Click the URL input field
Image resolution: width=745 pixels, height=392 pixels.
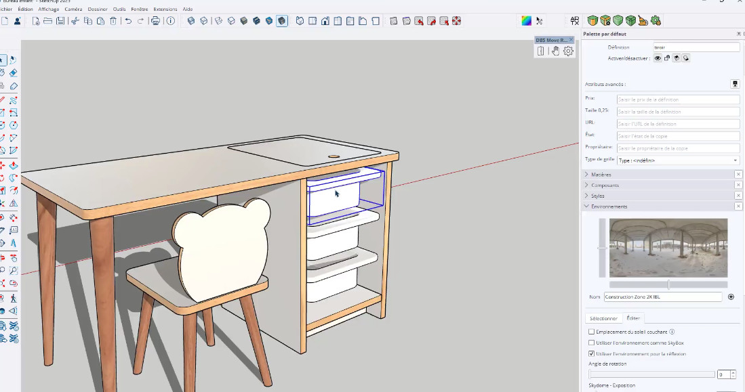pyautogui.click(x=678, y=124)
